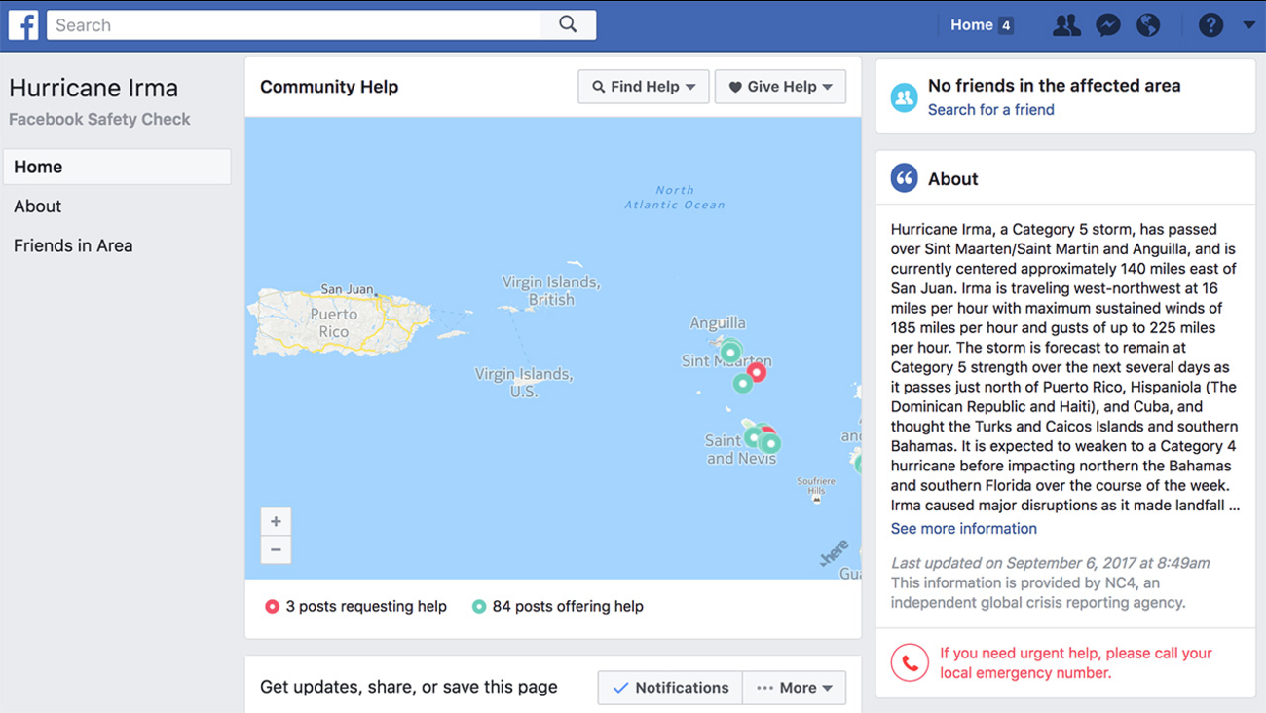This screenshot has width=1266, height=713.
Task: Click the Search for a friend link
Action: click(x=990, y=109)
